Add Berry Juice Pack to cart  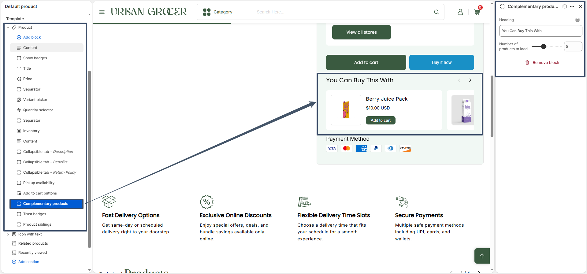coord(381,120)
